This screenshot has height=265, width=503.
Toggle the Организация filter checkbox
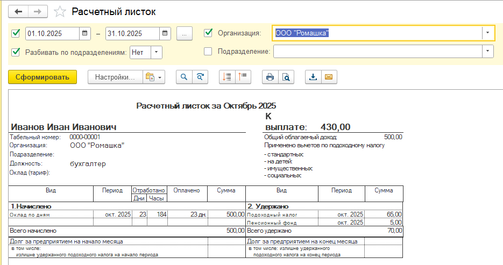[x=208, y=33]
